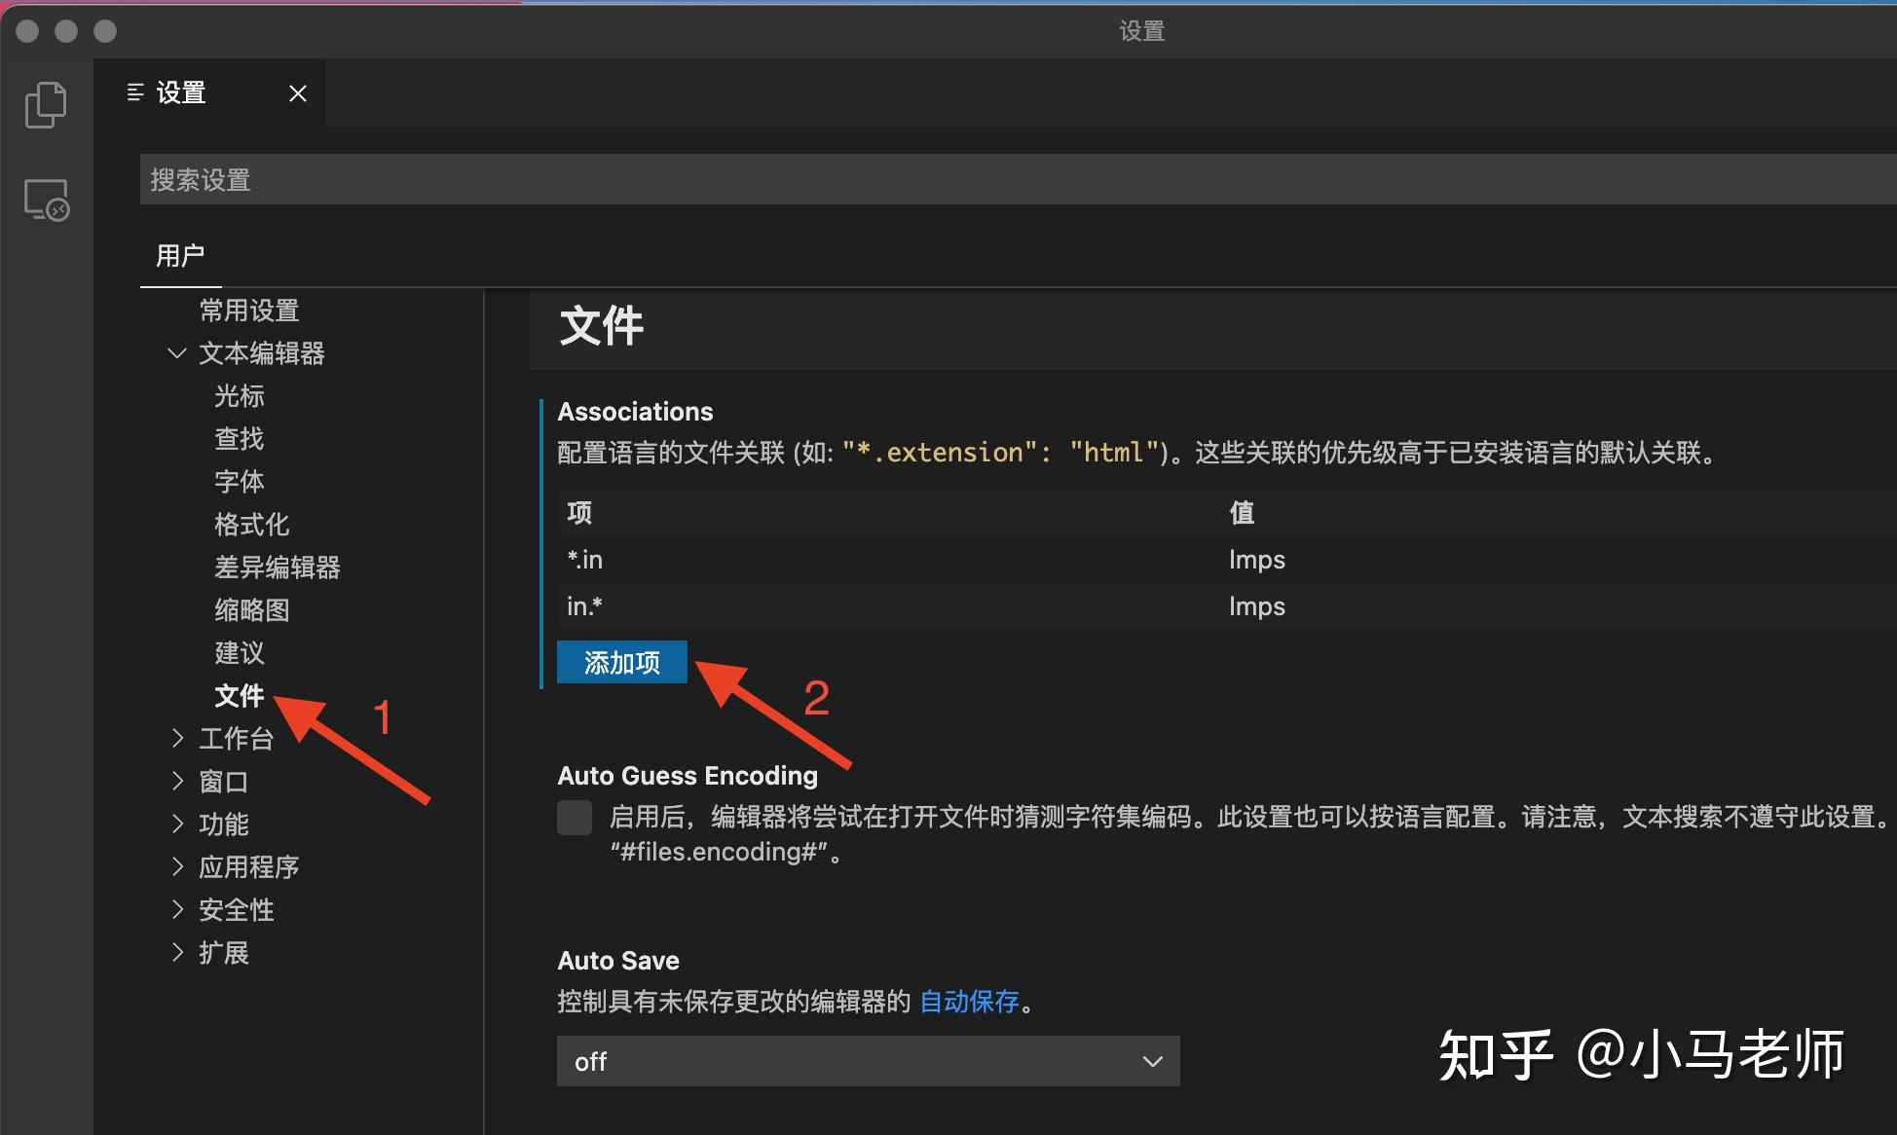Click the 添加项 button under Associations
The width and height of the screenshot is (1897, 1135).
[621, 662]
